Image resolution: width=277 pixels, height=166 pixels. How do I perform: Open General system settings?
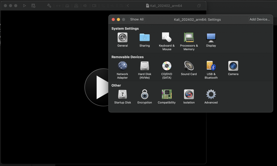(123, 40)
